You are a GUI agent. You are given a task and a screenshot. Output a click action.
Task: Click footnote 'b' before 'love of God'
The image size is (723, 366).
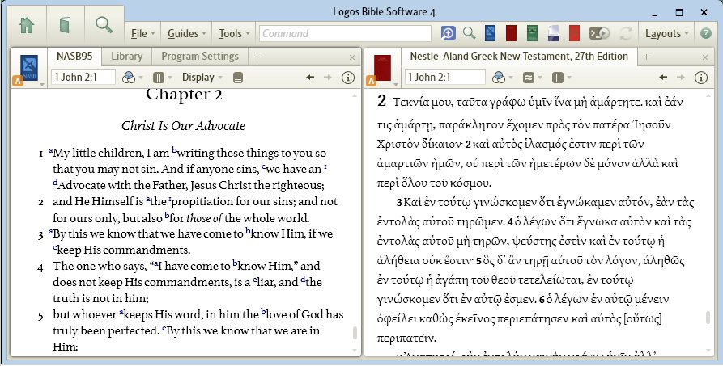coord(263,312)
